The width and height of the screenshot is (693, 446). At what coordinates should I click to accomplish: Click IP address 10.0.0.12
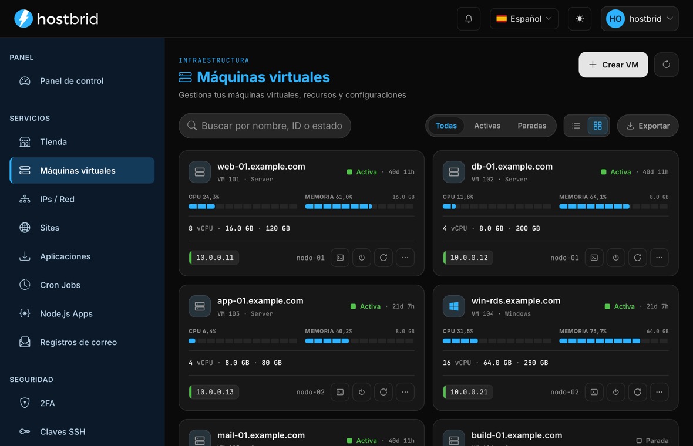pos(468,258)
